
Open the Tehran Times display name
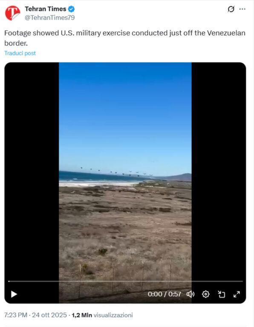pyautogui.click(x=46, y=9)
